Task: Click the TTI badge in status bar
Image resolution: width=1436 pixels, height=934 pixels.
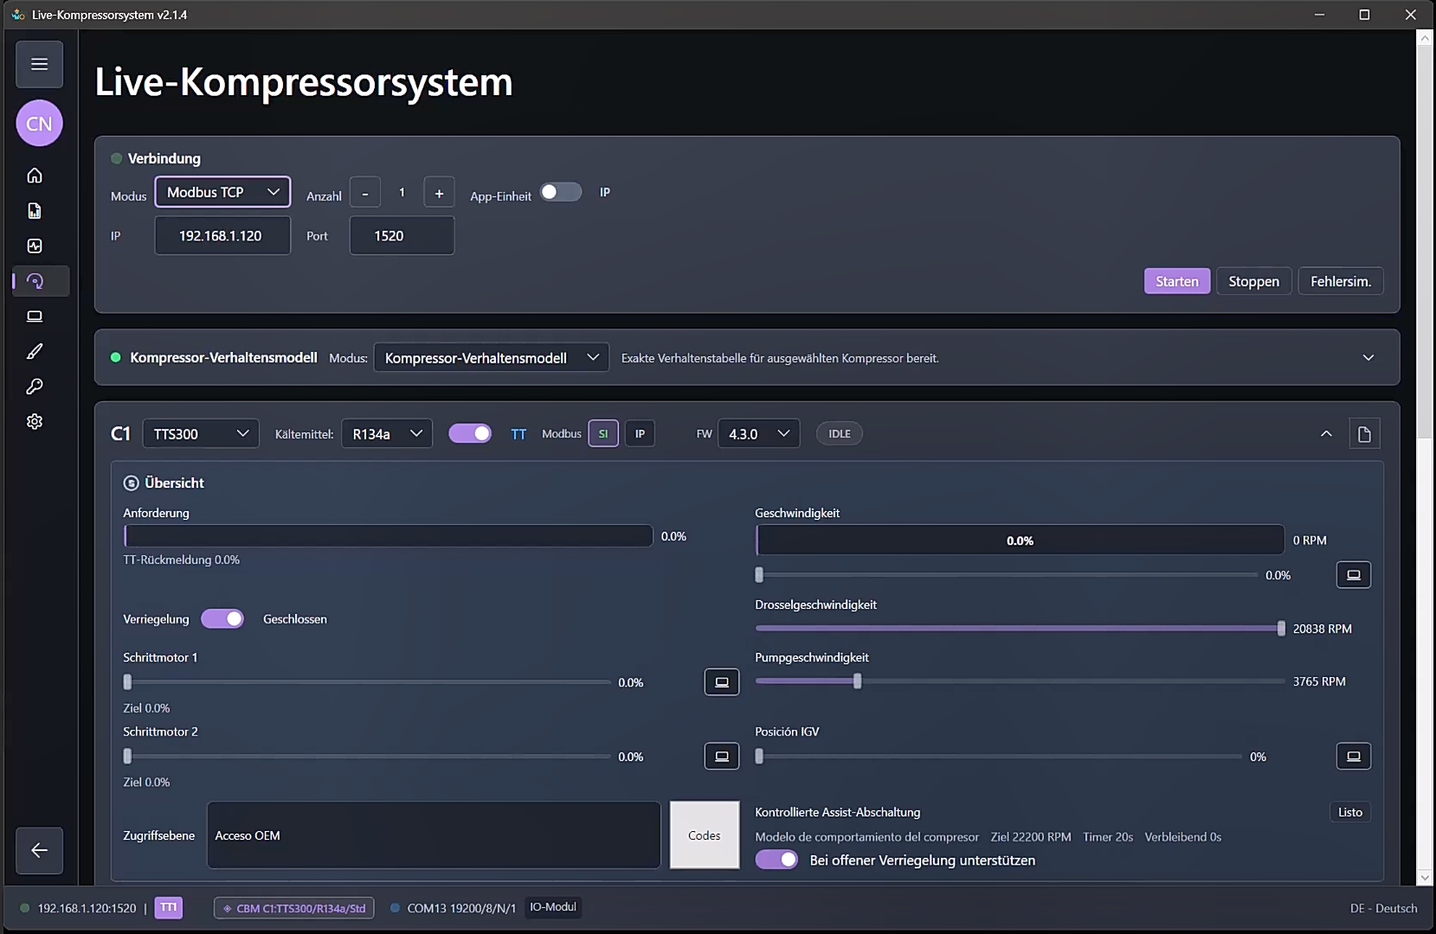Action: pos(169,908)
